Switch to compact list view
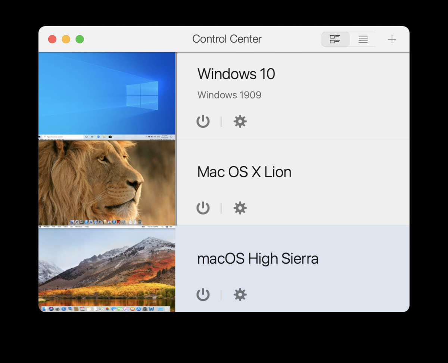Screen dimensions: 448x363 pos(363,39)
